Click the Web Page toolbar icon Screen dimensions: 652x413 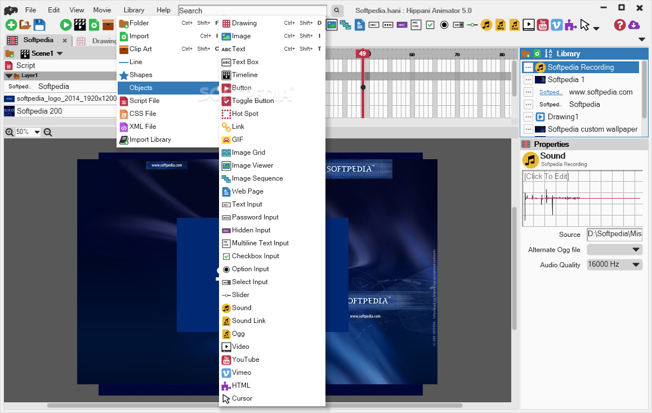pyautogui.click(x=360, y=25)
